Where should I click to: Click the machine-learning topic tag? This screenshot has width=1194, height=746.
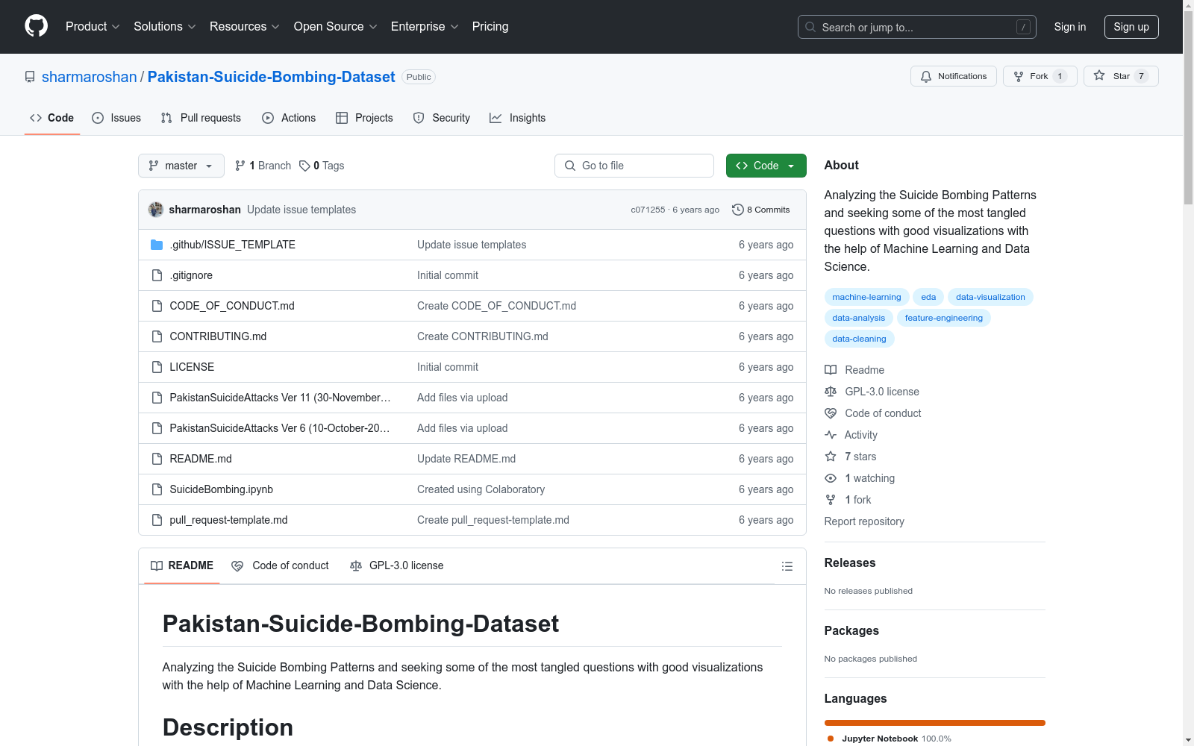pyautogui.click(x=866, y=297)
